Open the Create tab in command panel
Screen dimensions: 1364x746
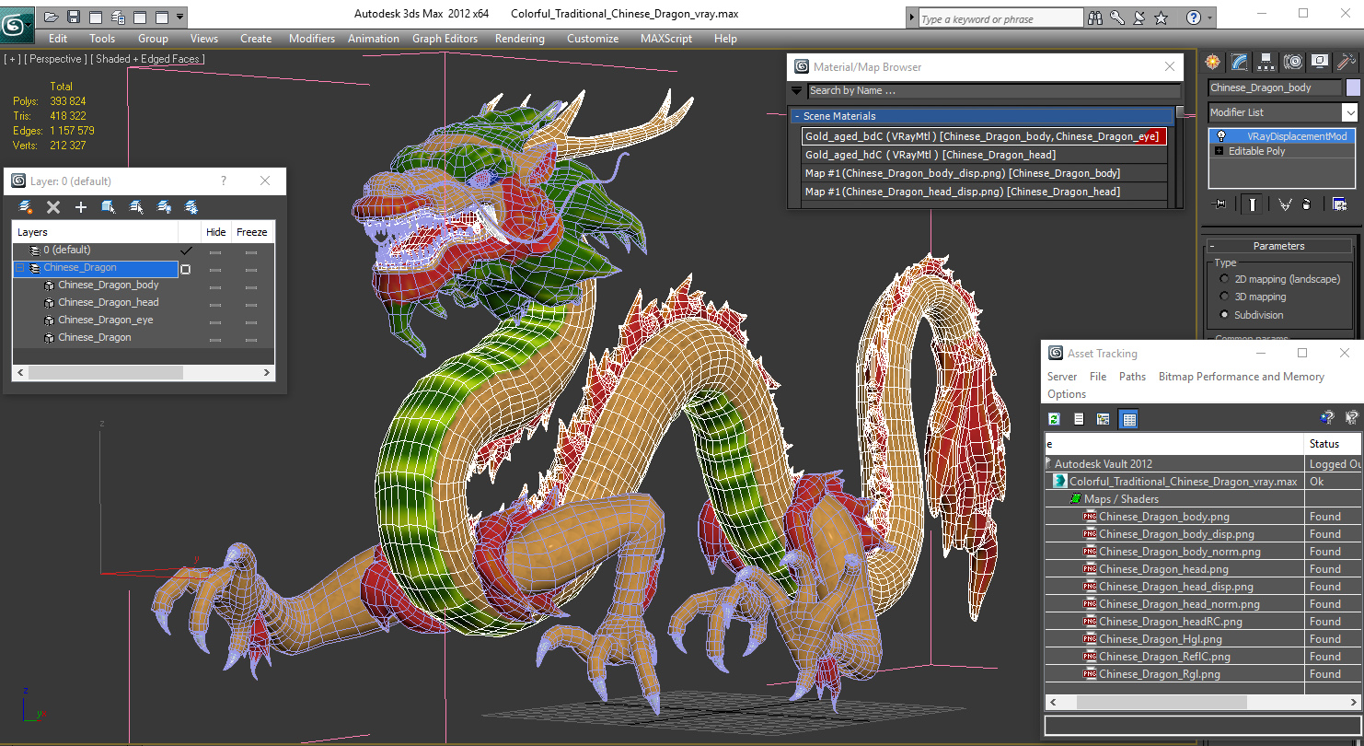click(x=1213, y=62)
